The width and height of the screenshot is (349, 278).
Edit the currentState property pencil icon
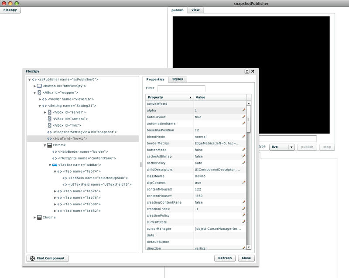coord(244,222)
